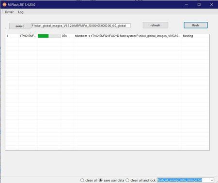Minimize the MiFlash window
Image resolution: width=218 pixels, height=183 pixels.
187,5
